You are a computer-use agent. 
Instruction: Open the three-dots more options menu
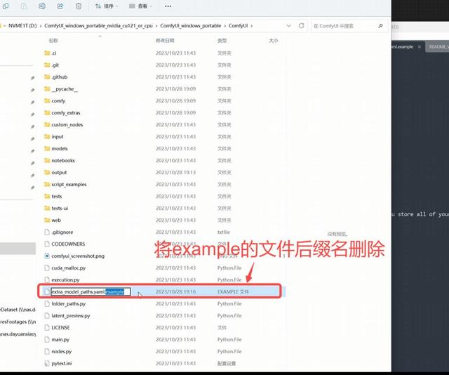point(168,6)
